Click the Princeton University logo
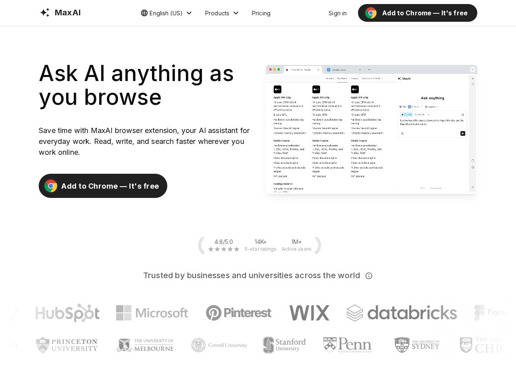This screenshot has height=387, width=516. (67, 345)
